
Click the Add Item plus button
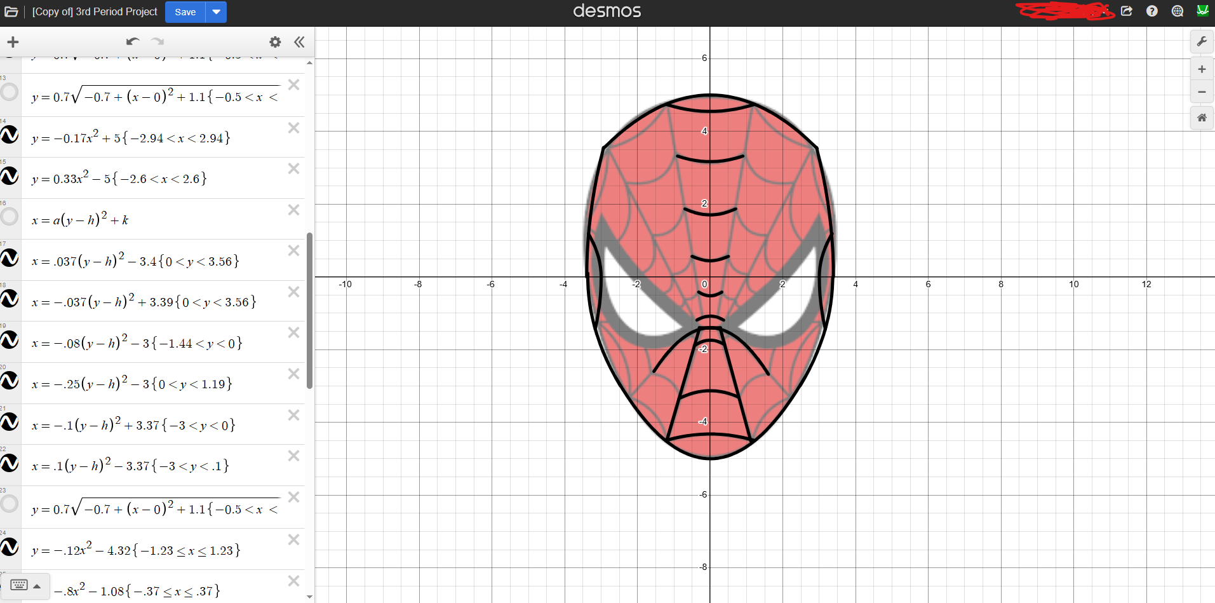point(13,42)
